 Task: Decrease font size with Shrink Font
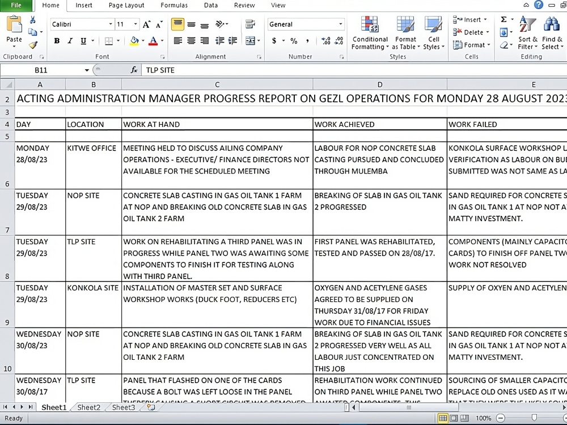point(159,24)
